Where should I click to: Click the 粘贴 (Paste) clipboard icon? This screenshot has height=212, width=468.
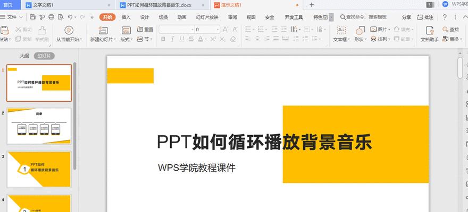[4, 30]
